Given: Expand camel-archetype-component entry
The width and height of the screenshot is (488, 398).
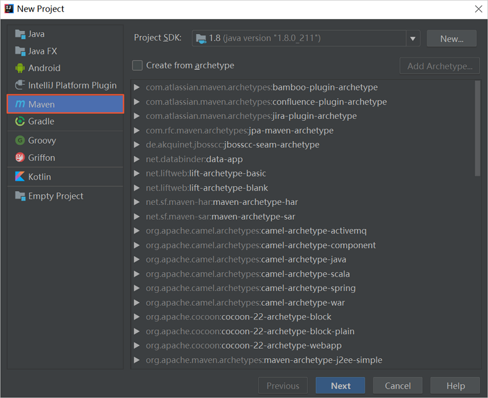Looking at the screenshot, I should pyautogui.click(x=137, y=246).
